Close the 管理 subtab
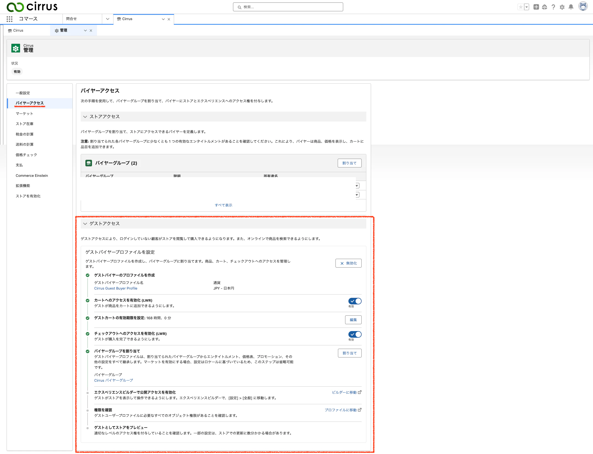The height and width of the screenshot is (454, 593). click(91, 31)
